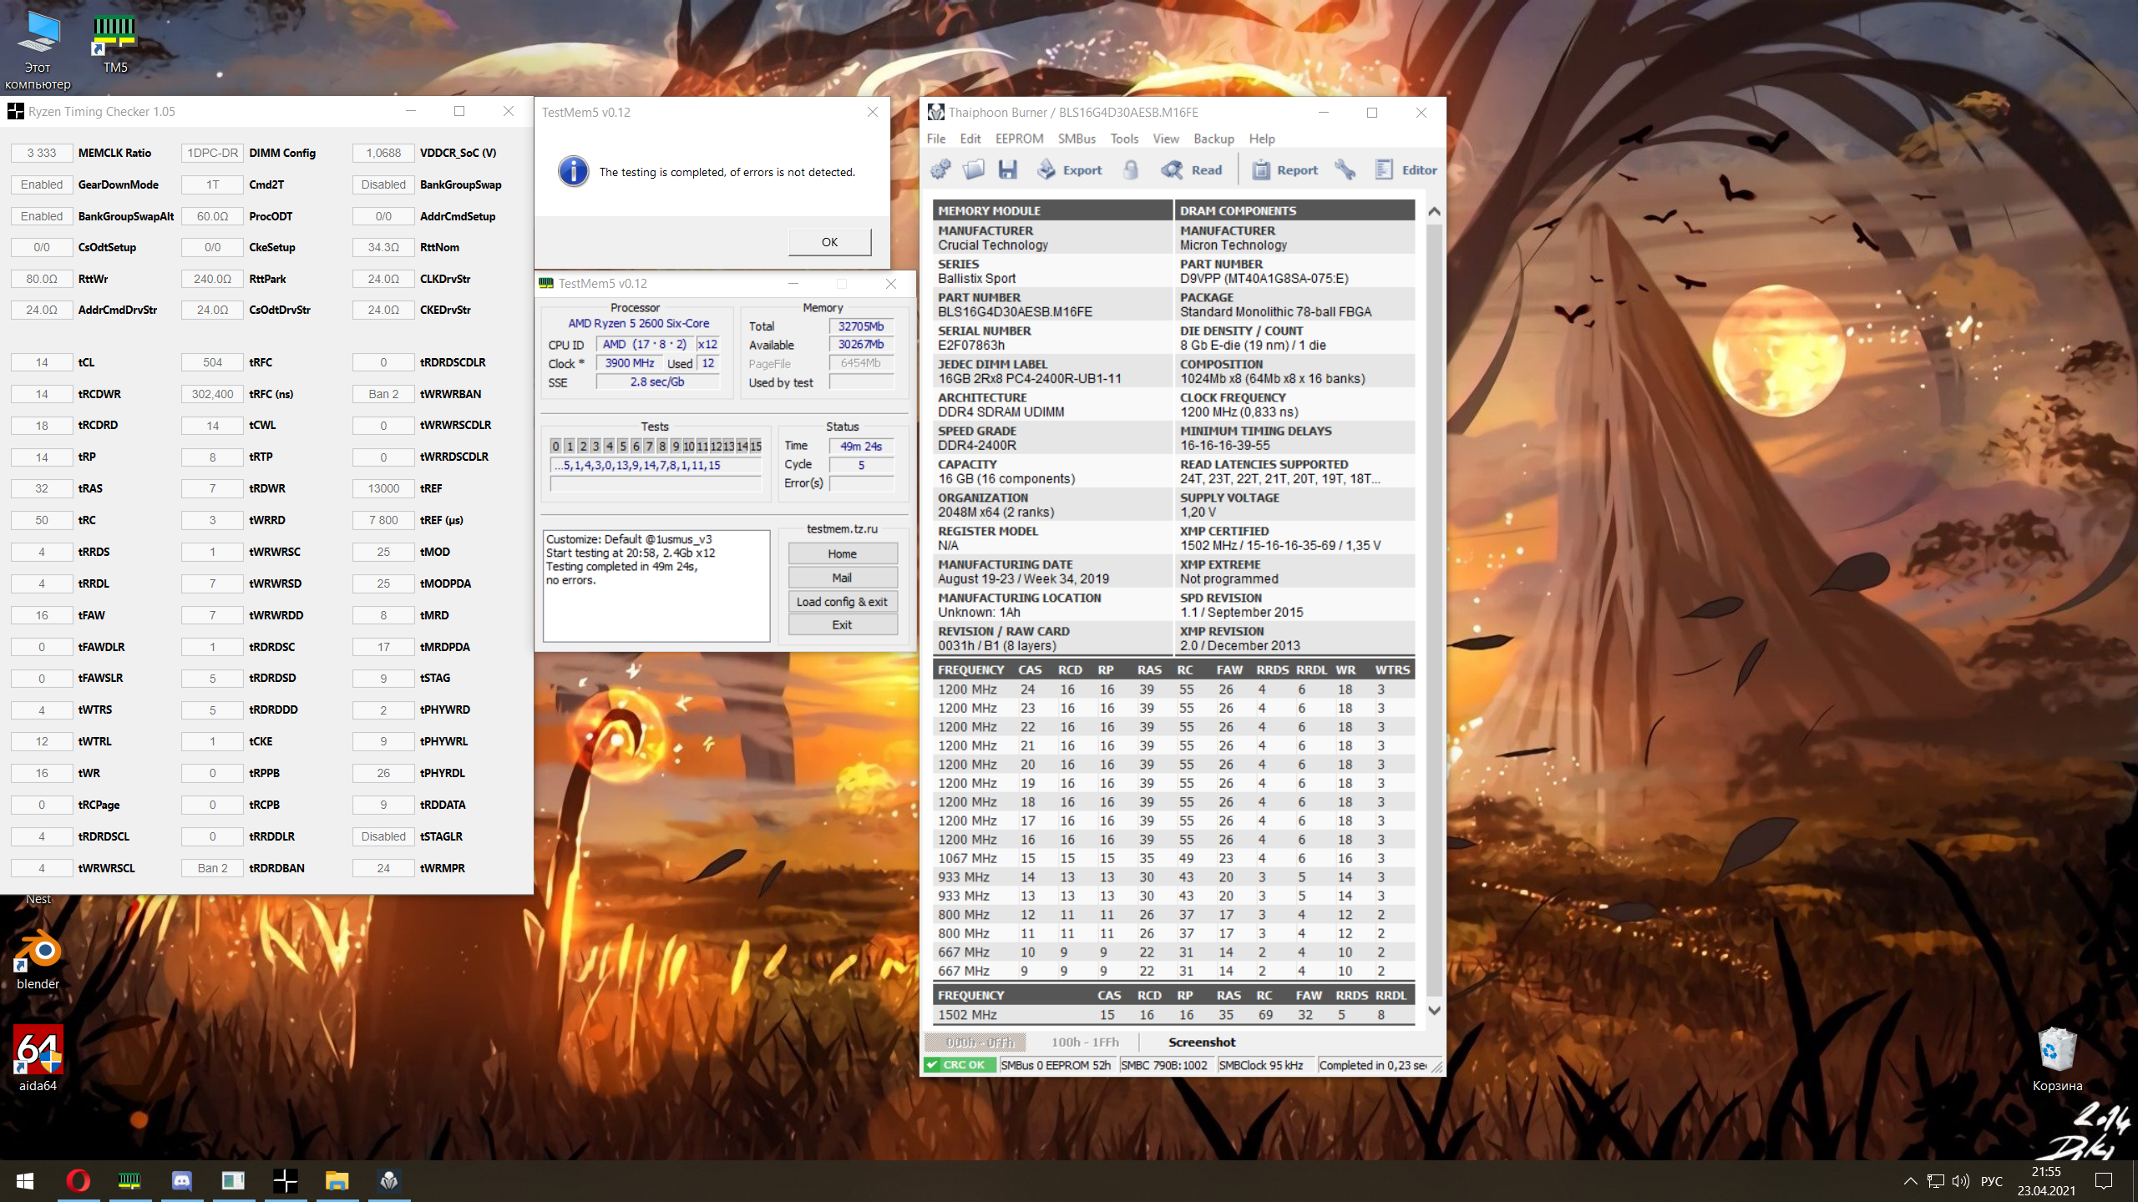Screen dimensions: 2138x1202
Task: Save the dump using the floppy disk icon
Action: pos(1007,169)
